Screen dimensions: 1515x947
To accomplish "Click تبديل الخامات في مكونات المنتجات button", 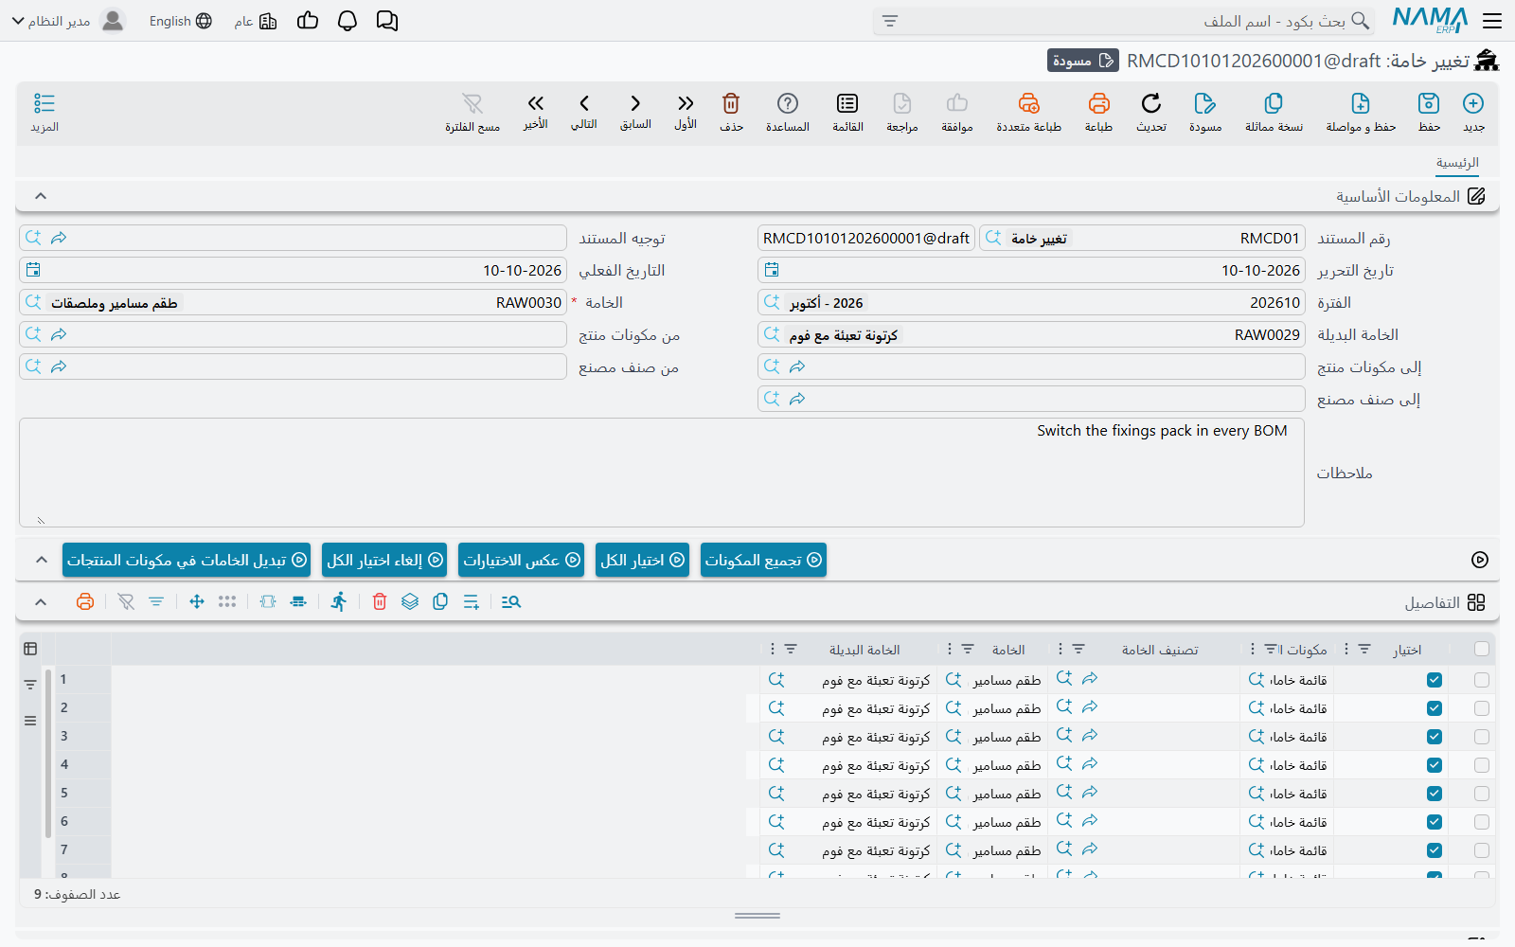I will pos(187,560).
